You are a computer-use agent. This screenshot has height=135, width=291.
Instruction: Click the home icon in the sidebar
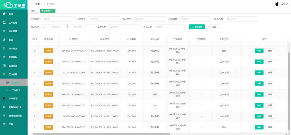(x=4, y=14)
